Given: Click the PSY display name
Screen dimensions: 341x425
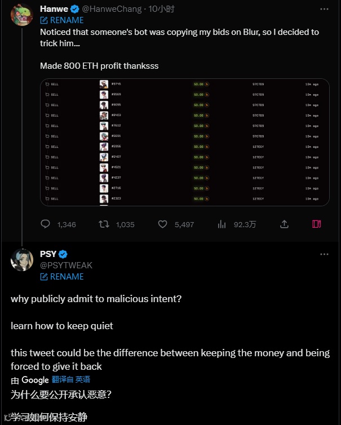Looking at the screenshot, I should [x=48, y=254].
